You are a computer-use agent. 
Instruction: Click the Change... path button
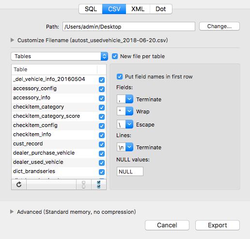219,26
